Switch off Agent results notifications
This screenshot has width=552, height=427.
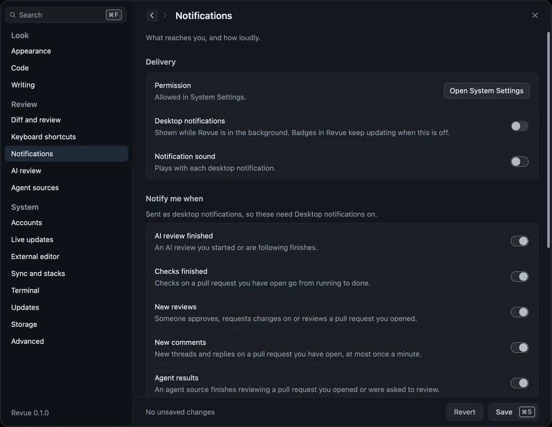(x=520, y=383)
